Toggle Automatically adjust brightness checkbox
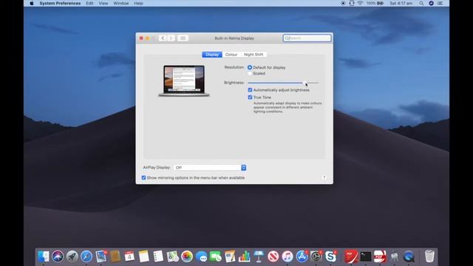The height and width of the screenshot is (266, 473). (x=250, y=90)
